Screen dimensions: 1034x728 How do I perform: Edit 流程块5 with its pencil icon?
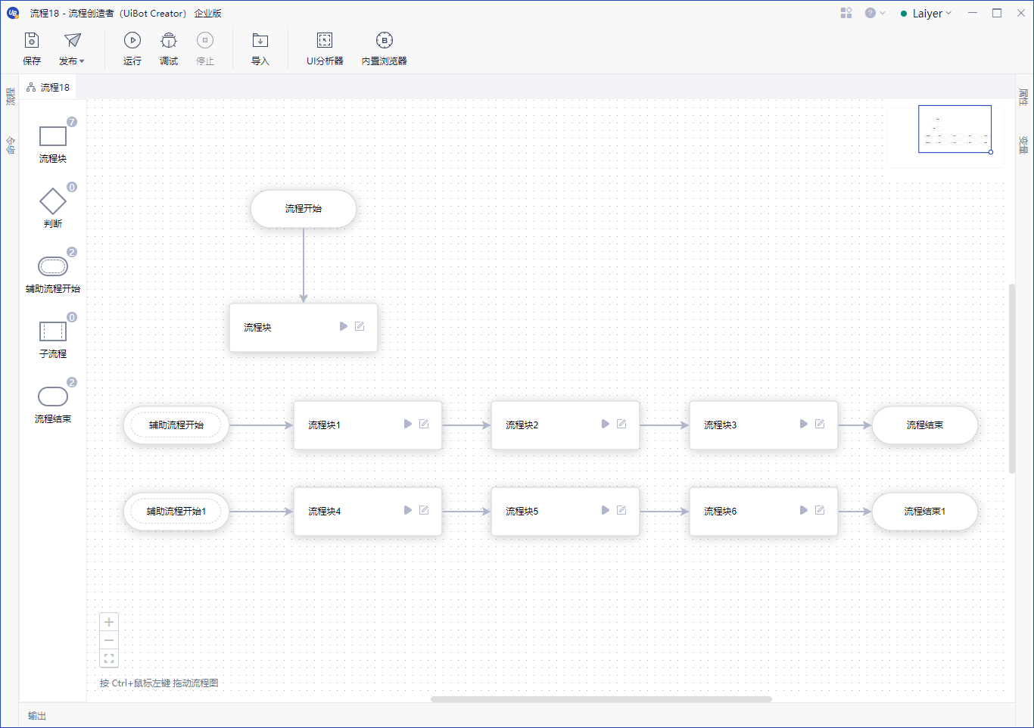point(621,510)
